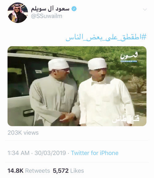This screenshot has width=154, height=178.
Task: Click the 203K views counter
Action: [23, 133]
